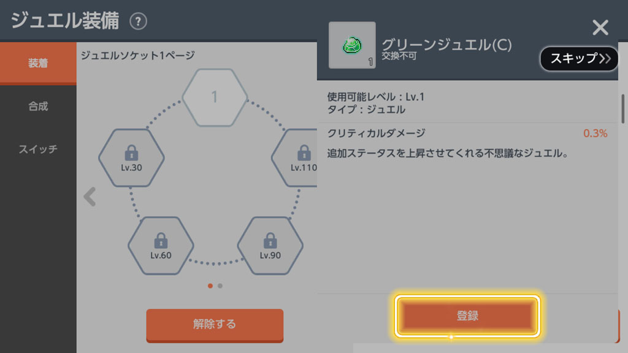Viewport: 628px width, 353px height.
Task: Tap the locked Lv.30 jewel socket
Action: point(131,158)
